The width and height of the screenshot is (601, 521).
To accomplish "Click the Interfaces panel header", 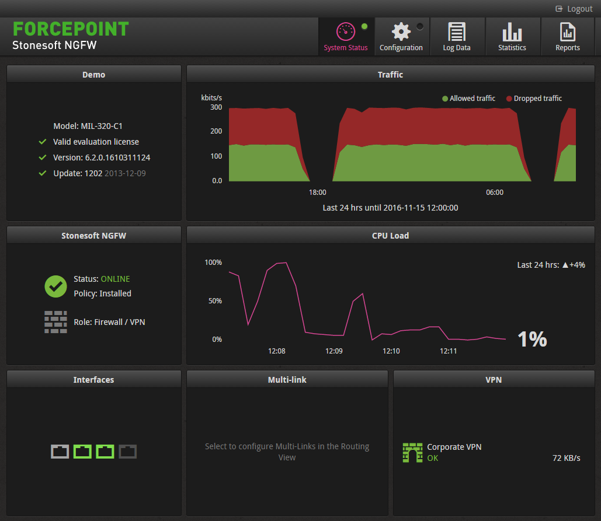I will (93, 380).
